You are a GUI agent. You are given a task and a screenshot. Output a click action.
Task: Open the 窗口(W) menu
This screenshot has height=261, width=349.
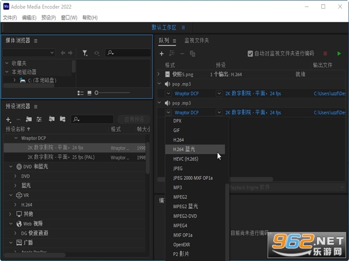(x=69, y=18)
